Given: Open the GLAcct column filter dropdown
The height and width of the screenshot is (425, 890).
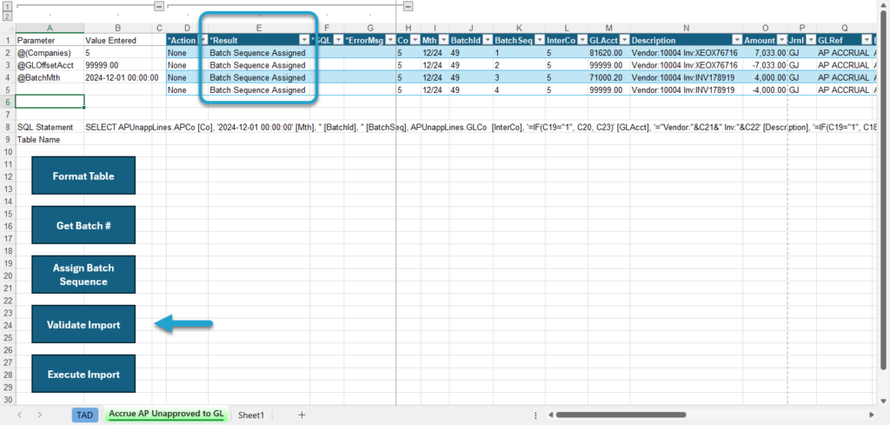Looking at the screenshot, I should [624, 40].
